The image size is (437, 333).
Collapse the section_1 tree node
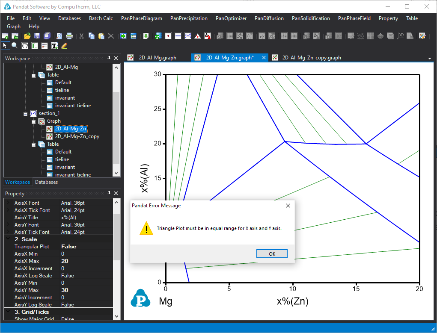click(26, 114)
